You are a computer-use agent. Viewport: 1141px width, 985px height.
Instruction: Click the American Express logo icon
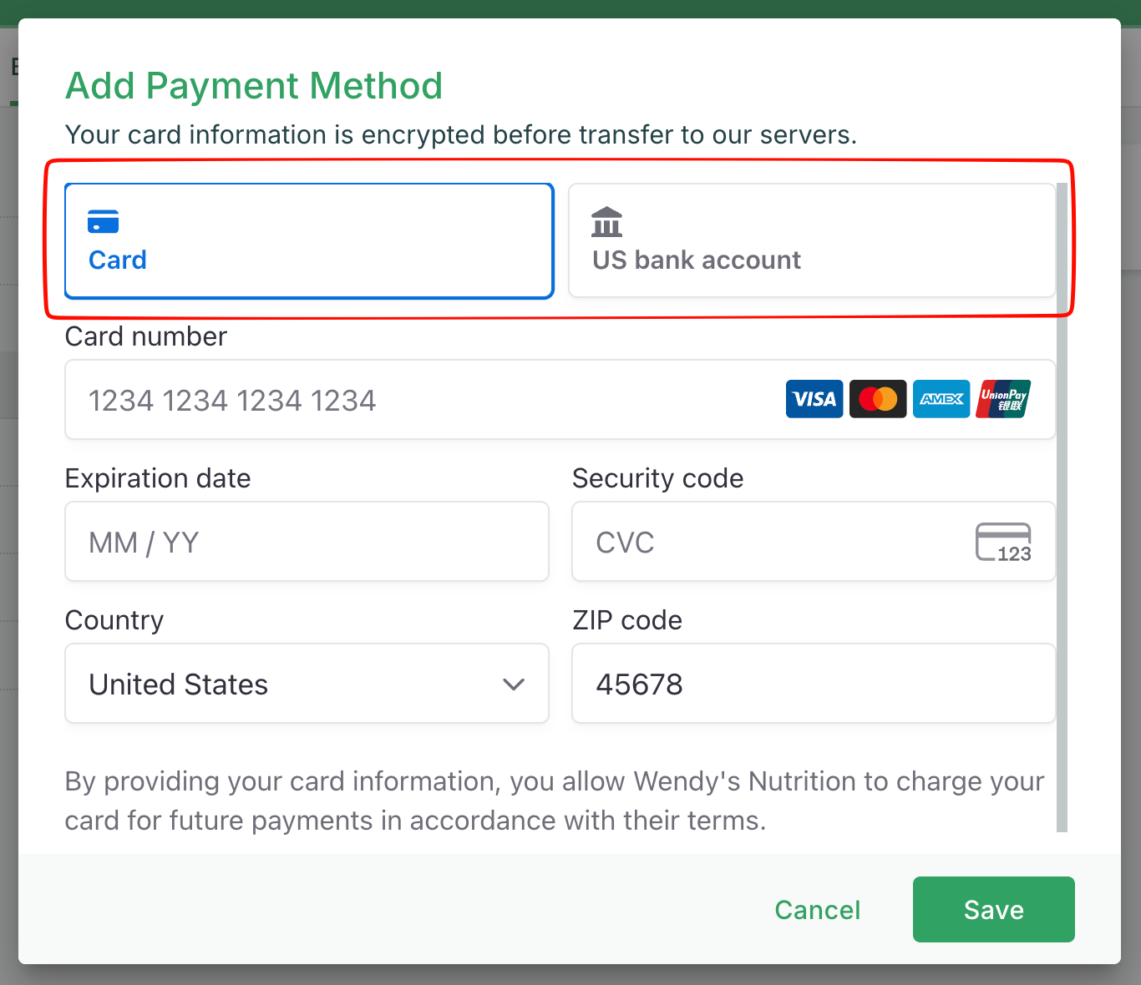tap(941, 399)
